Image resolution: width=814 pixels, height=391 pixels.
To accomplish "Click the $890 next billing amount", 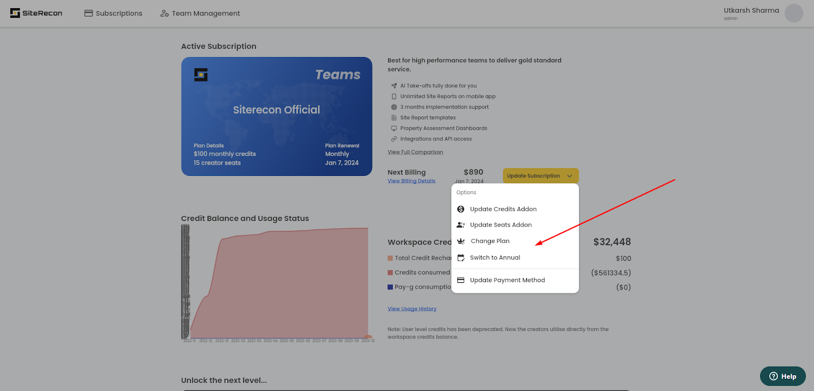I will pos(474,172).
